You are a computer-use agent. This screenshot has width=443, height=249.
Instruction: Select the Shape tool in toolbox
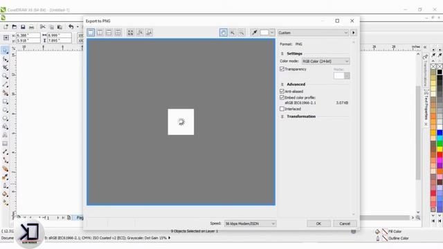[5, 59]
